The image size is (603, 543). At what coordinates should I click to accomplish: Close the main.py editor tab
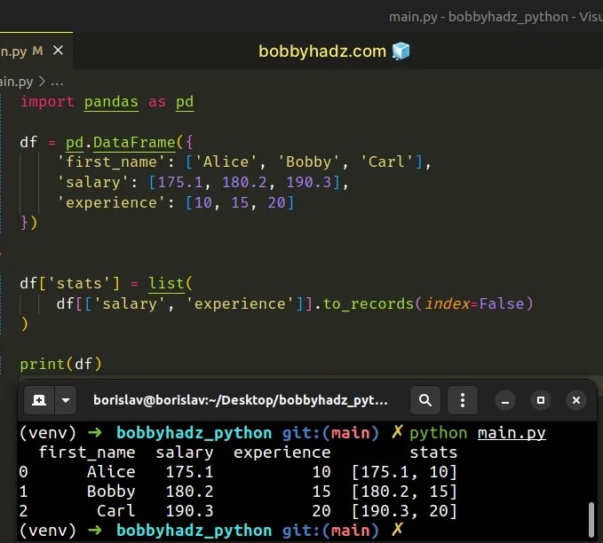pyautogui.click(x=58, y=51)
